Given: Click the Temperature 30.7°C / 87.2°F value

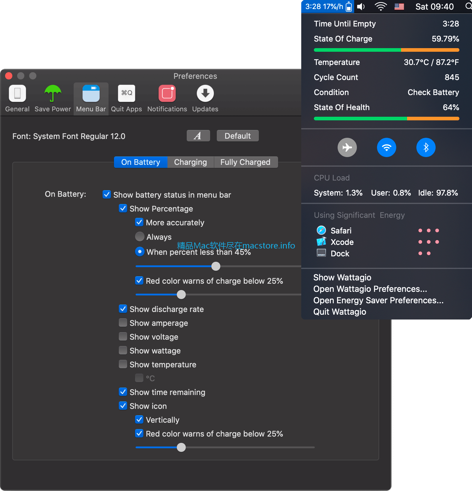Looking at the screenshot, I should pos(431,62).
